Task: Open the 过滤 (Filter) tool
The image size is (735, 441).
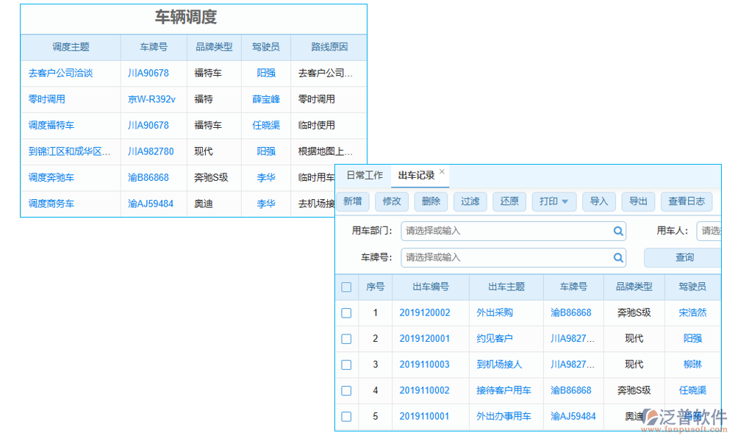Action: pyautogui.click(x=470, y=201)
